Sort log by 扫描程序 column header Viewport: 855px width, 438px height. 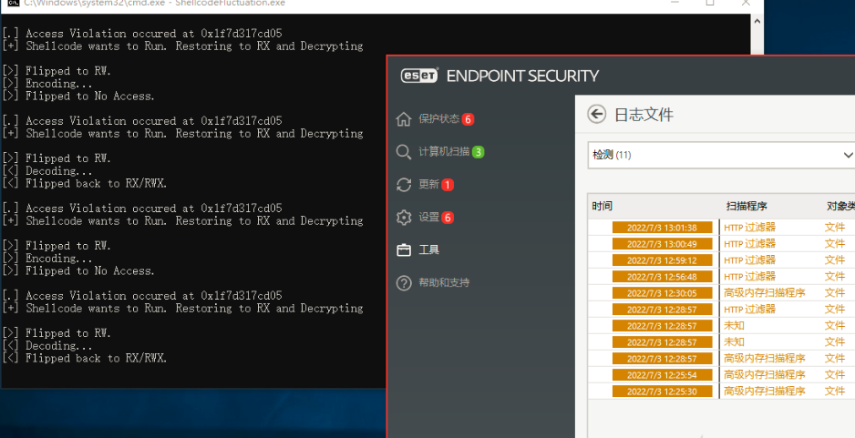tap(747, 206)
